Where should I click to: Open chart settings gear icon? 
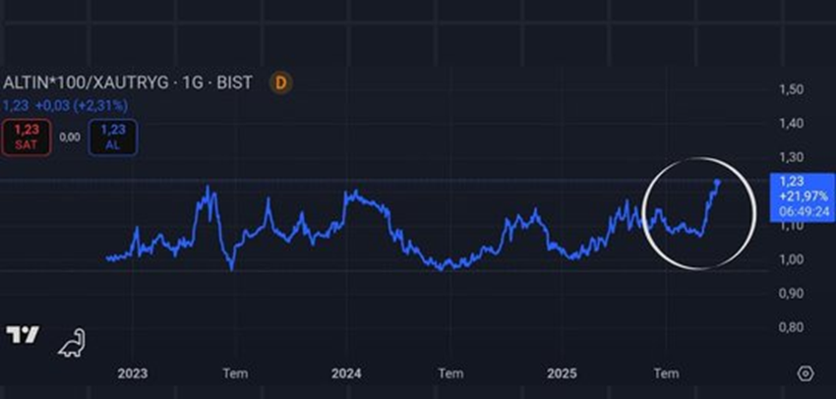(x=805, y=373)
